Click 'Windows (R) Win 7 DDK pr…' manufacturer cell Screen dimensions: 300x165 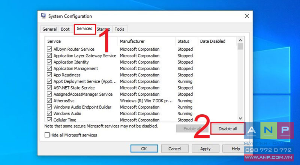146,100
